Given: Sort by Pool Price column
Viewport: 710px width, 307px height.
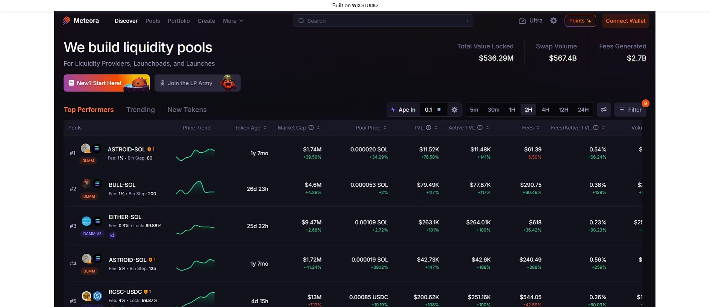Looking at the screenshot, I should (x=371, y=128).
